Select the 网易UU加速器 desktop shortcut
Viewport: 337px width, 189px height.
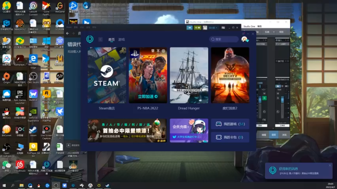[46, 168]
